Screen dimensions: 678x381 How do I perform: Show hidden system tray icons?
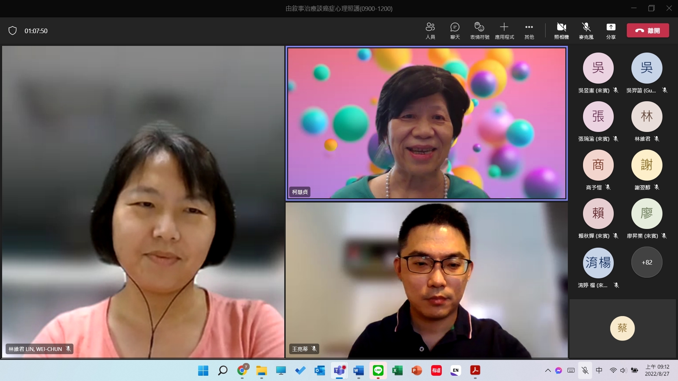click(548, 370)
